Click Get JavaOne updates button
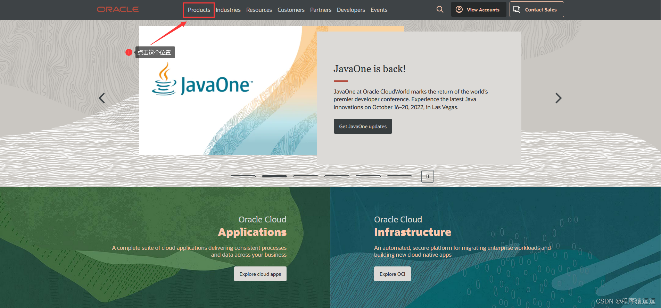The image size is (661, 308). [x=363, y=126]
